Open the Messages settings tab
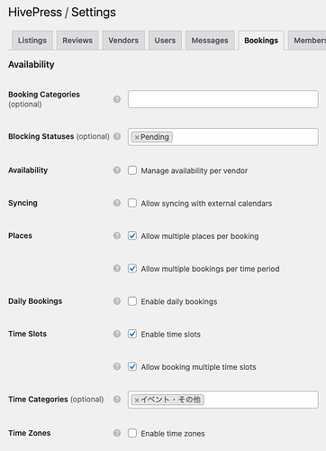This screenshot has height=451, width=326. click(210, 41)
